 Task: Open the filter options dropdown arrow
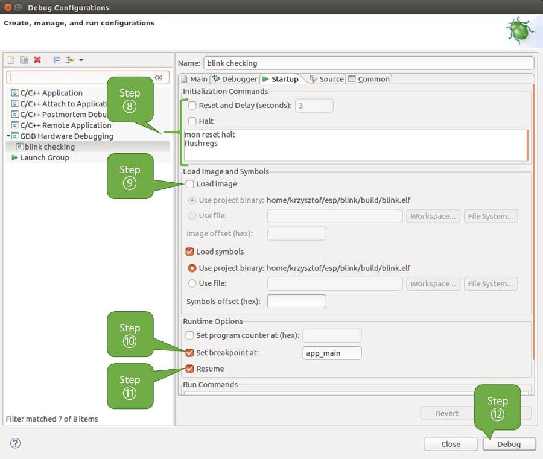pyautogui.click(x=81, y=60)
